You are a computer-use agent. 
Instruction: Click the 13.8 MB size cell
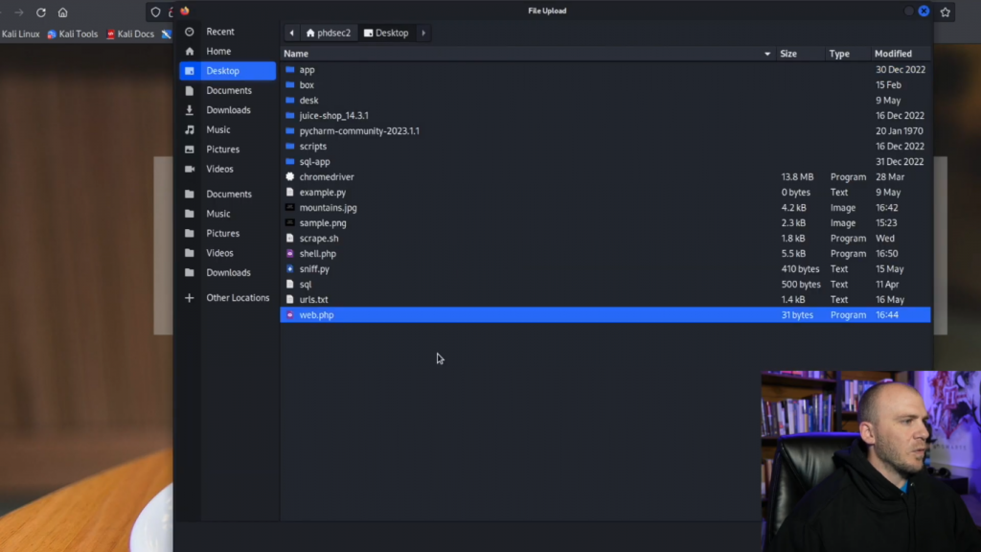tap(797, 177)
